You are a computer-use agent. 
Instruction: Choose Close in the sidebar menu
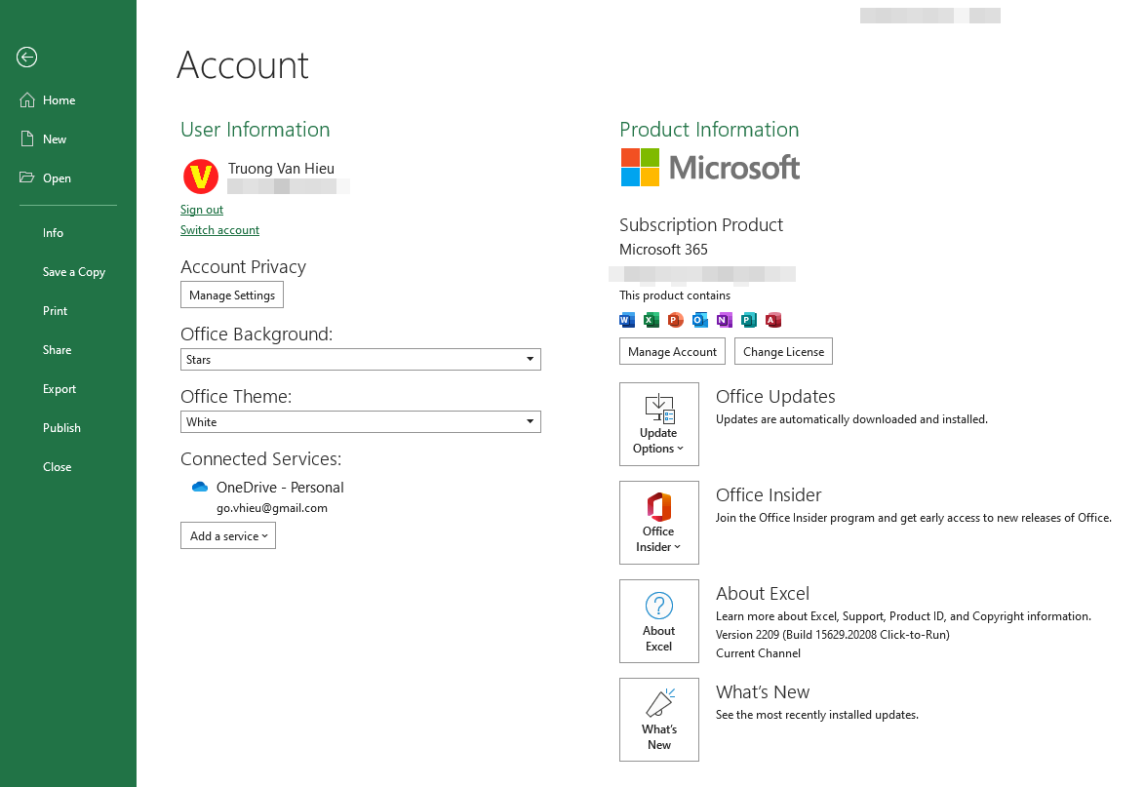[x=57, y=467]
